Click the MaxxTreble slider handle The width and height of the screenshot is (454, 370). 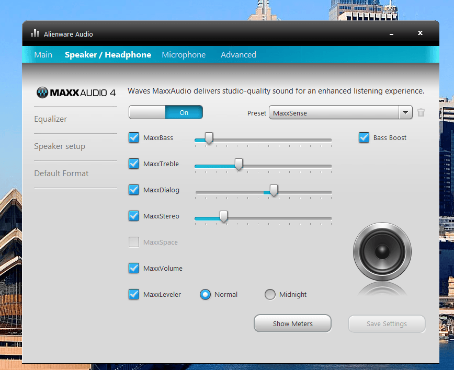(x=239, y=165)
